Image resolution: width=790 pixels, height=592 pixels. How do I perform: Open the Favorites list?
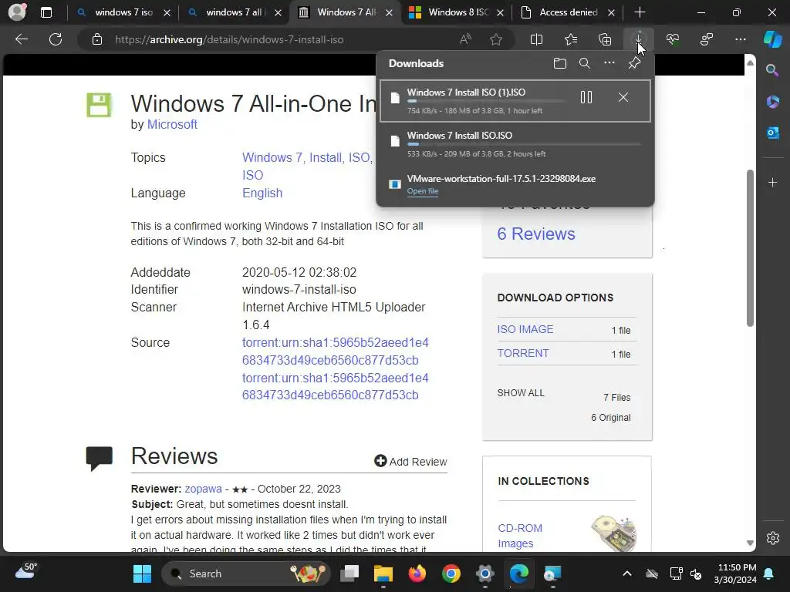coord(571,39)
